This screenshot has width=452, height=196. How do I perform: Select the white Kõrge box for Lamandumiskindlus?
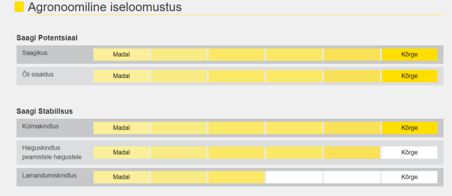[409, 177]
